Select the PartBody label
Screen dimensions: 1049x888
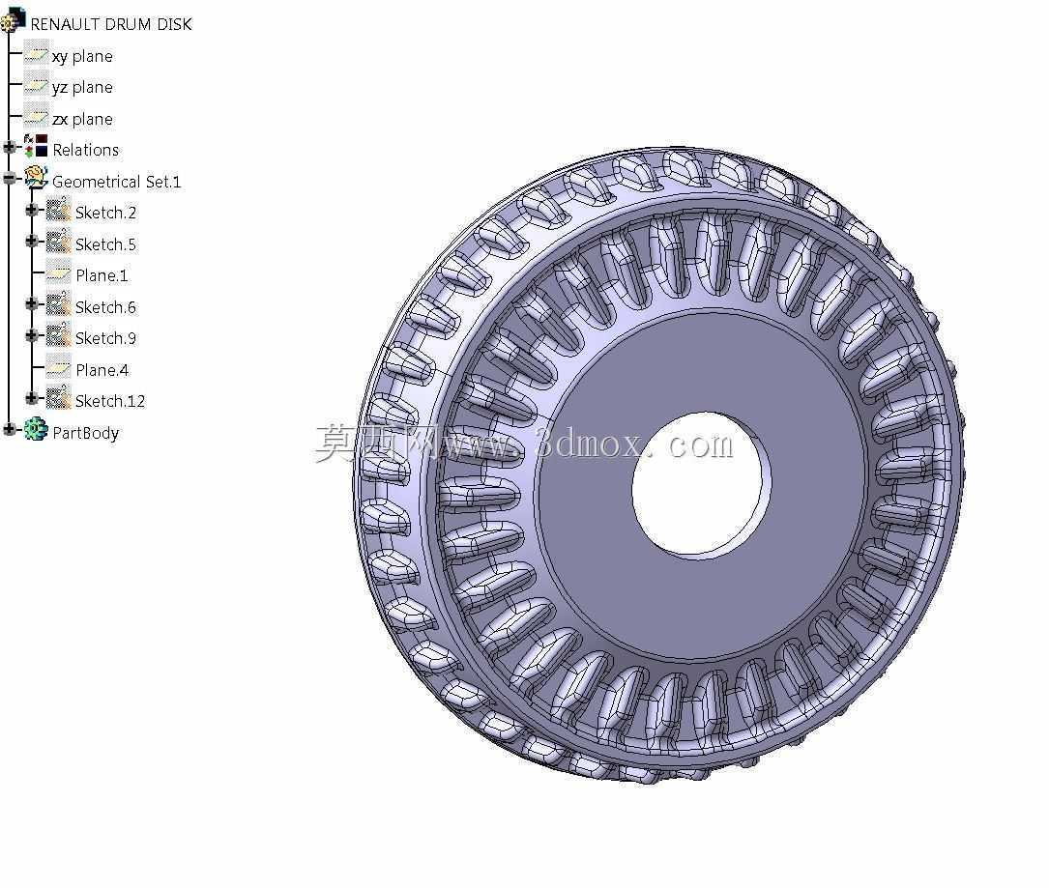[86, 433]
